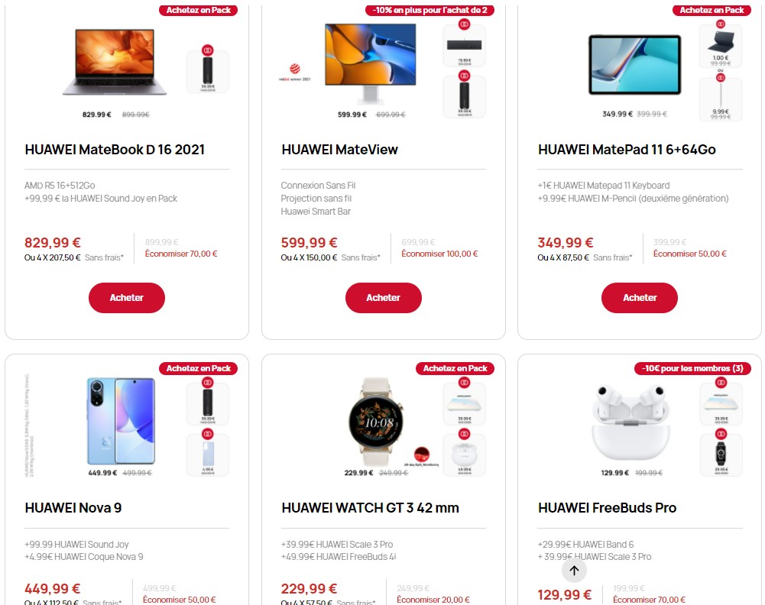Click the MateView monitor product image
Screen dimensions: 765x605
tap(371, 63)
